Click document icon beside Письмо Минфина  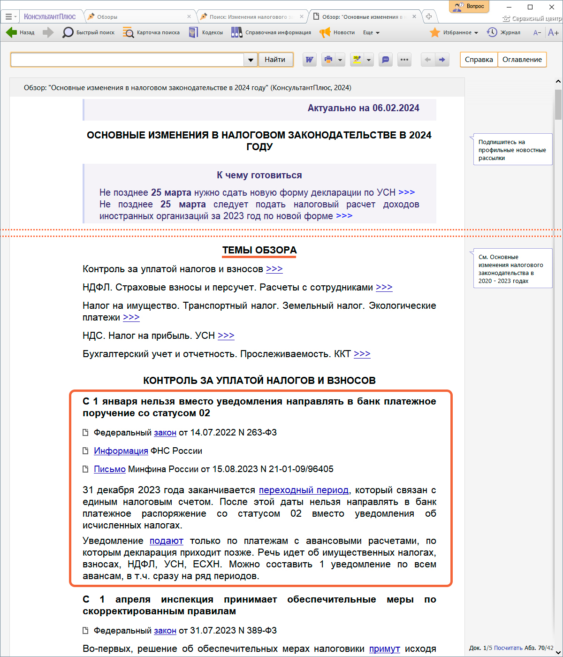pyautogui.click(x=85, y=469)
